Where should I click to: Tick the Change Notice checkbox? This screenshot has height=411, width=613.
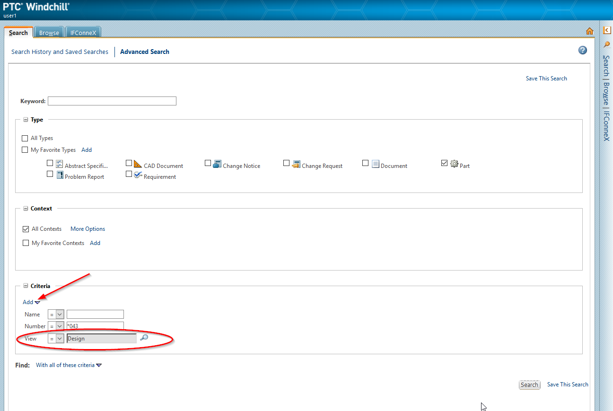tap(208, 163)
